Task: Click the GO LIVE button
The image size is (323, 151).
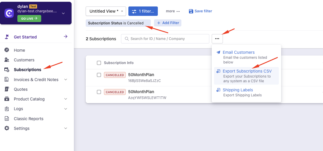Action: (x=29, y=19)
